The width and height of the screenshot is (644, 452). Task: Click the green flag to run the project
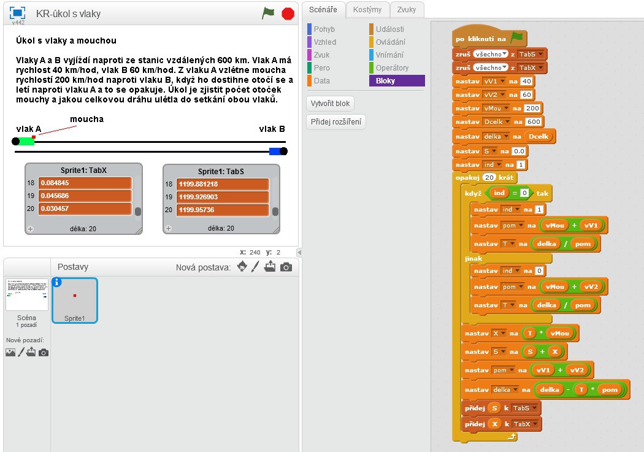click(x=268, y=13)
